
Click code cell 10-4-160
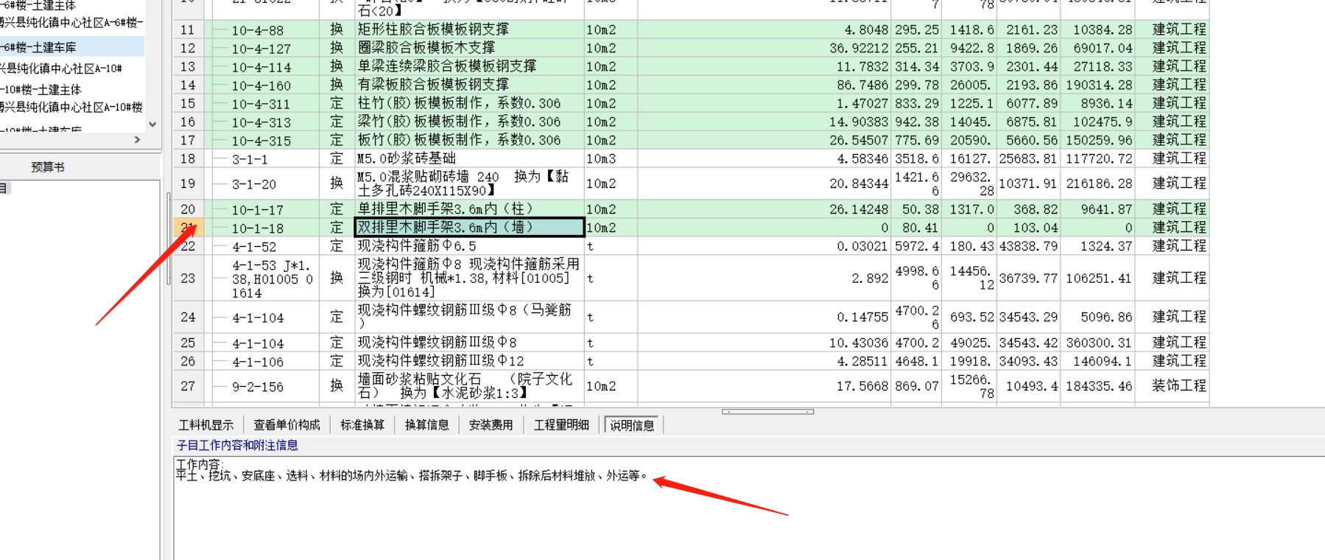click(265, 85)
